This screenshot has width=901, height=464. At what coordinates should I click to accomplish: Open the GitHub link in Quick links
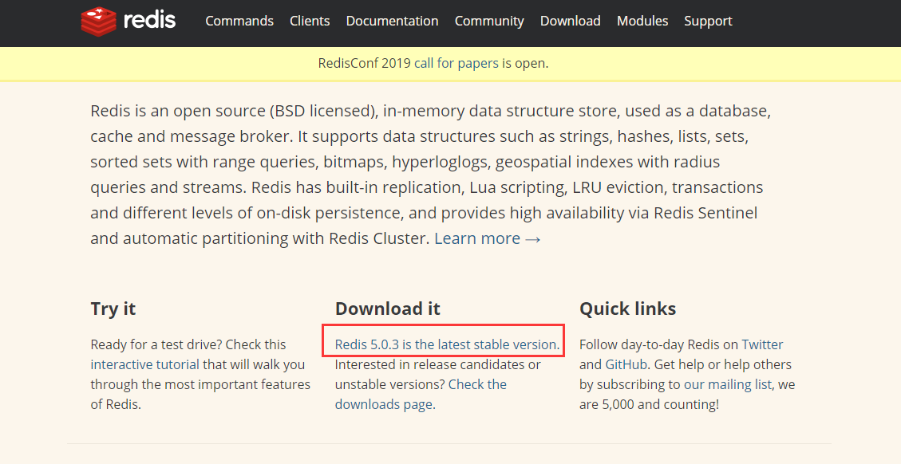click(626, 364)
